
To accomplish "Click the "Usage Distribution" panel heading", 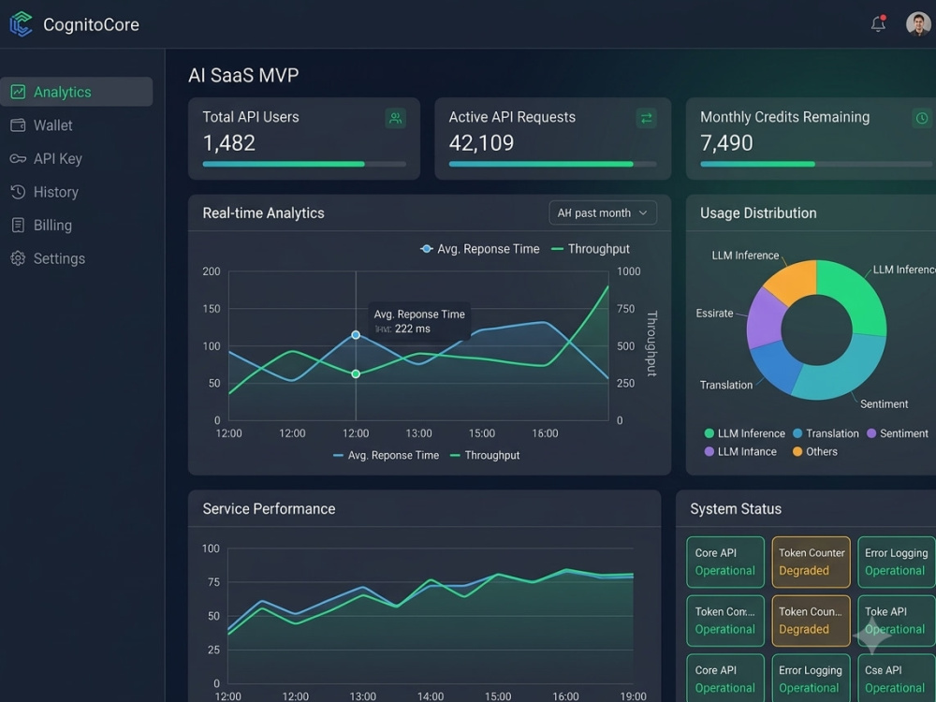I will (758, 213).
